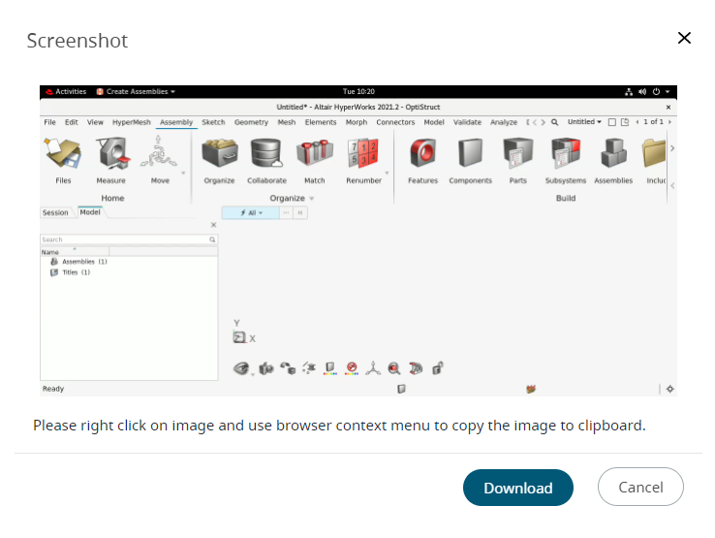Expand the Move tool dropdown arrow
Image resolution: width=715 pixels, height=538 pixels.
183,173
